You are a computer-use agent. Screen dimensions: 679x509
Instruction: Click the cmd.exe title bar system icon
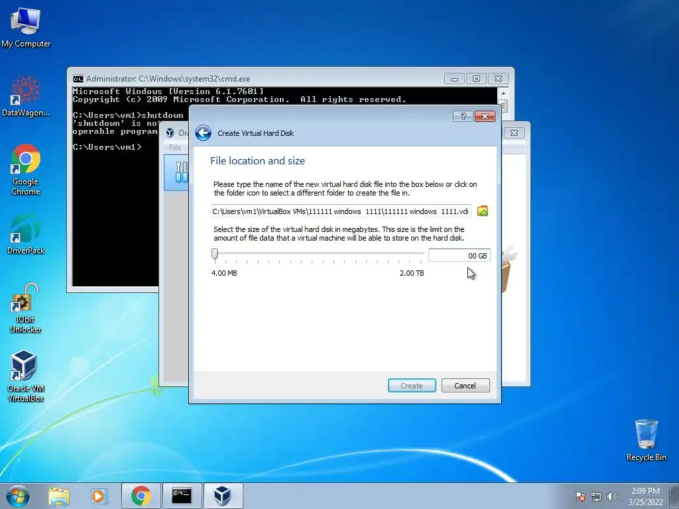[x=78, y=79]
